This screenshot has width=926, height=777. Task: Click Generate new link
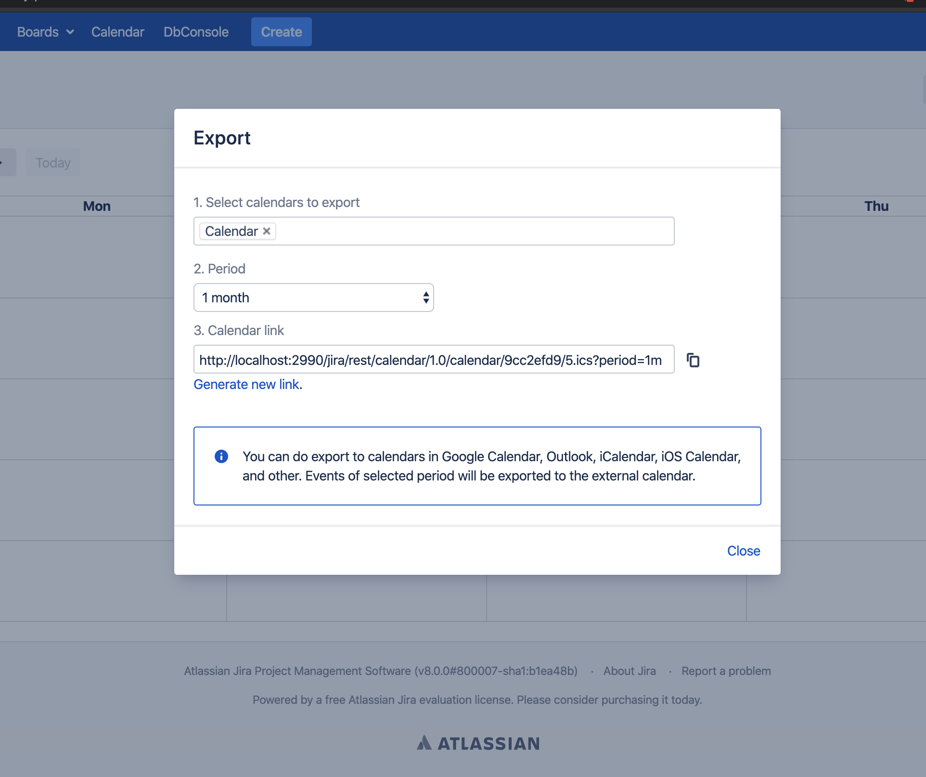coord(246,384)
